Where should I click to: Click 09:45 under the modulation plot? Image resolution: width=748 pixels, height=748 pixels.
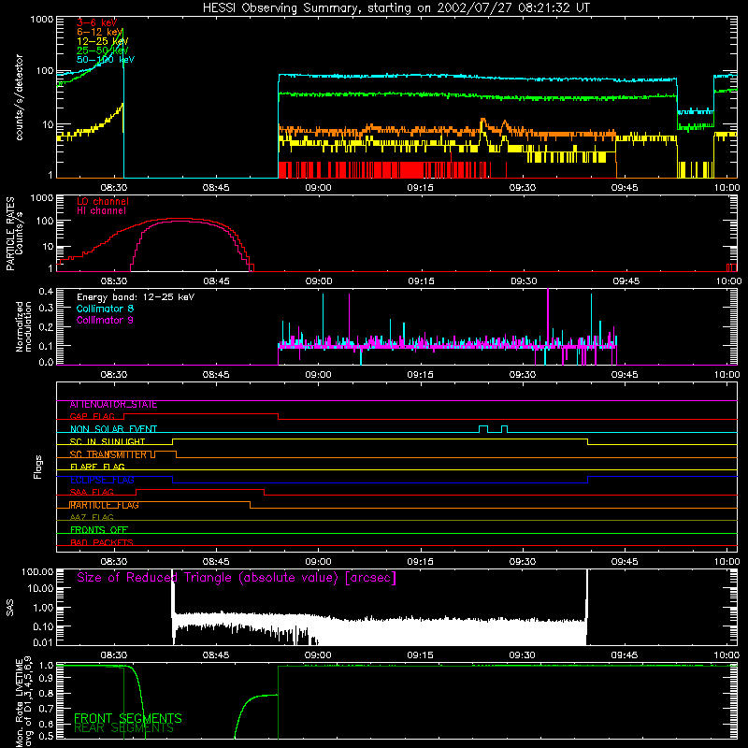pyautogui.click(x=625, y=375)
